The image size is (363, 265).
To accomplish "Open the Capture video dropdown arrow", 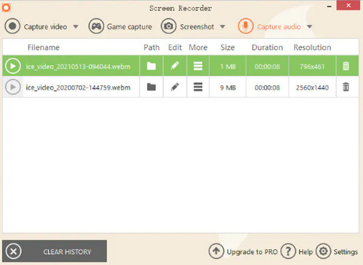I will pyautogui.click(x=76, y=27).
